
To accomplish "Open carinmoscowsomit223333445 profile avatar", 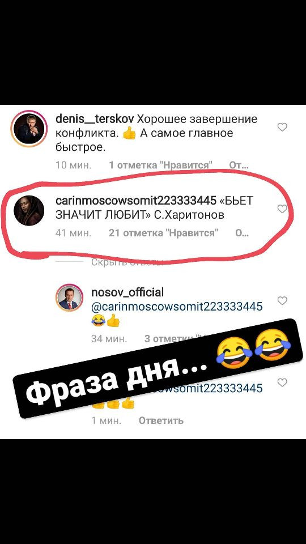I will (x=29, y=210).
